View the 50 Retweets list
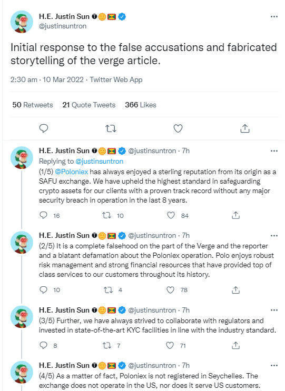The width and height of the screenshot is (285, 391). point(33,105)
